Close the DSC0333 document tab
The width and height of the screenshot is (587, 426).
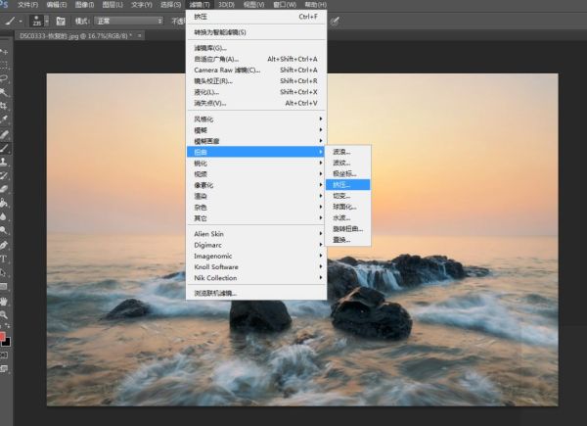(x=140, y=35)
